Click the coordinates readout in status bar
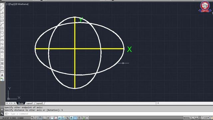Screen dimensions: 213x120 pyautogui.click(x=13, y=118)
